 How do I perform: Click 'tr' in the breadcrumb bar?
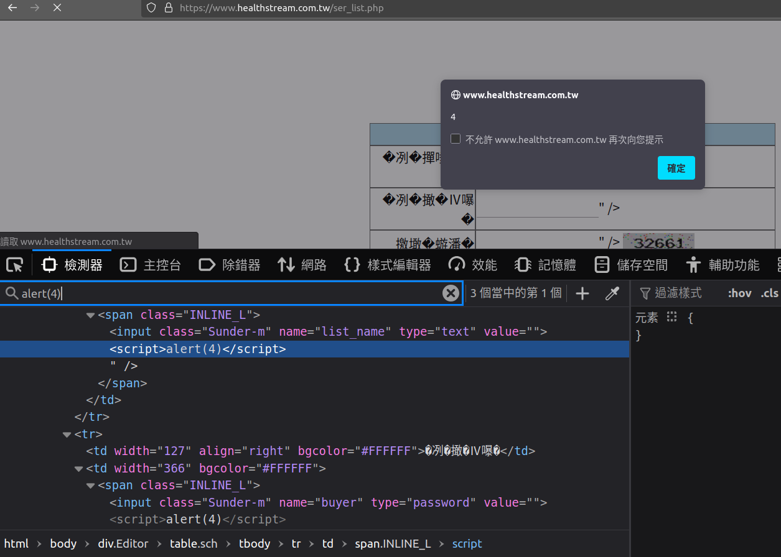click(x=296, y=544)
